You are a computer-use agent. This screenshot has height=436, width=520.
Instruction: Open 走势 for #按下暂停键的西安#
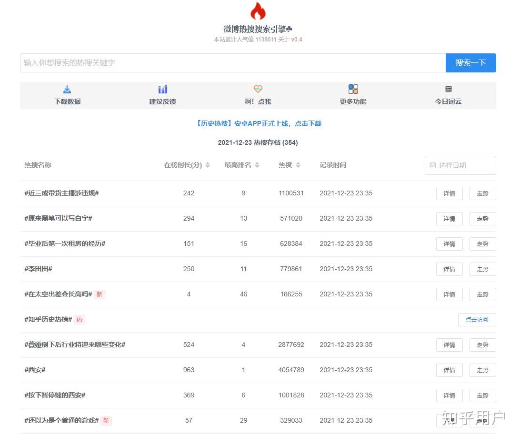pos(482,395)
